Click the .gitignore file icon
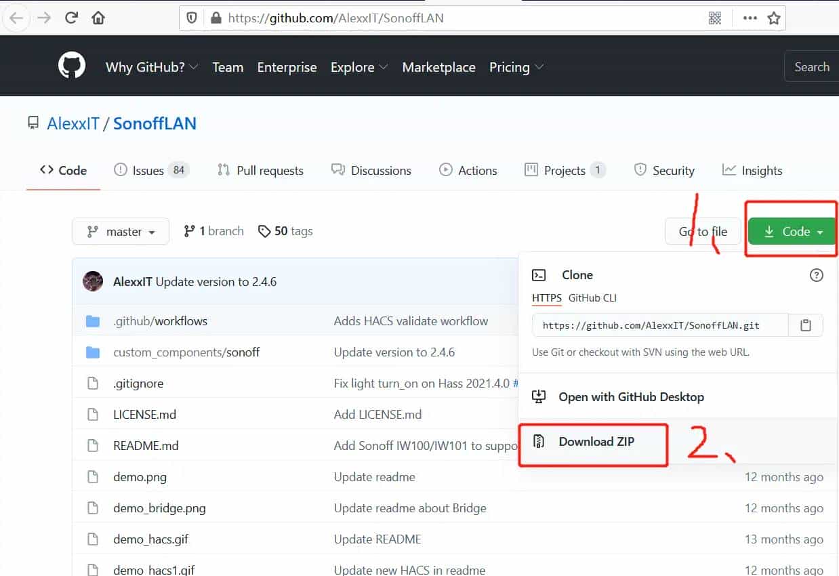The image size is (839, 576). click(93, 384)
